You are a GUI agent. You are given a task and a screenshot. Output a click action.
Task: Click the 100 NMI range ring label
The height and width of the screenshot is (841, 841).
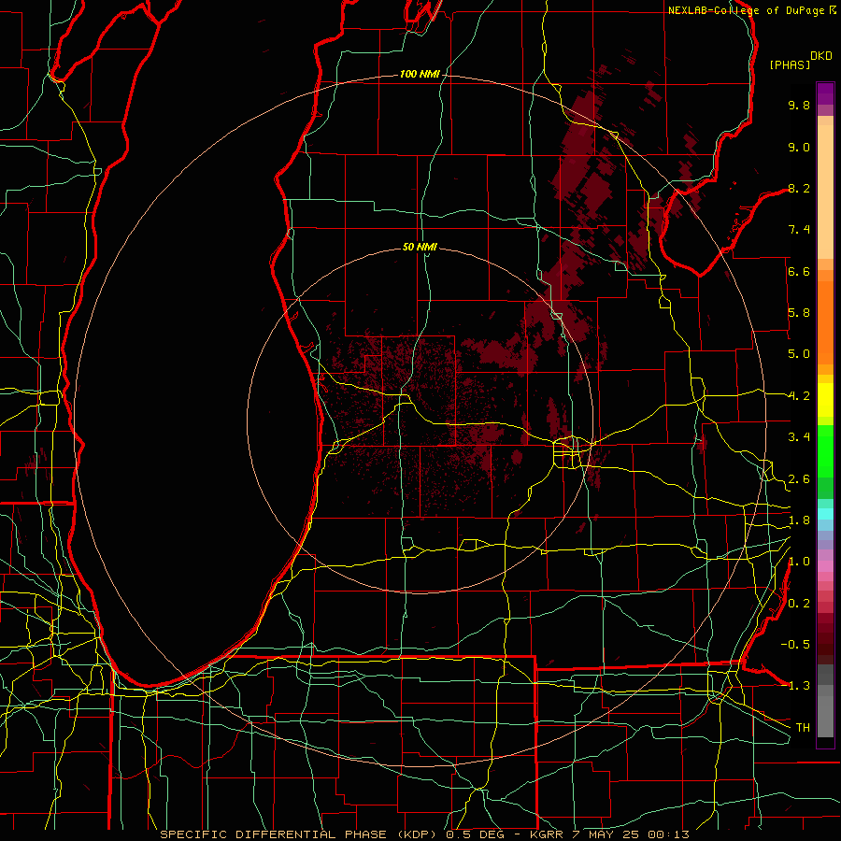[x=420, y=74]
